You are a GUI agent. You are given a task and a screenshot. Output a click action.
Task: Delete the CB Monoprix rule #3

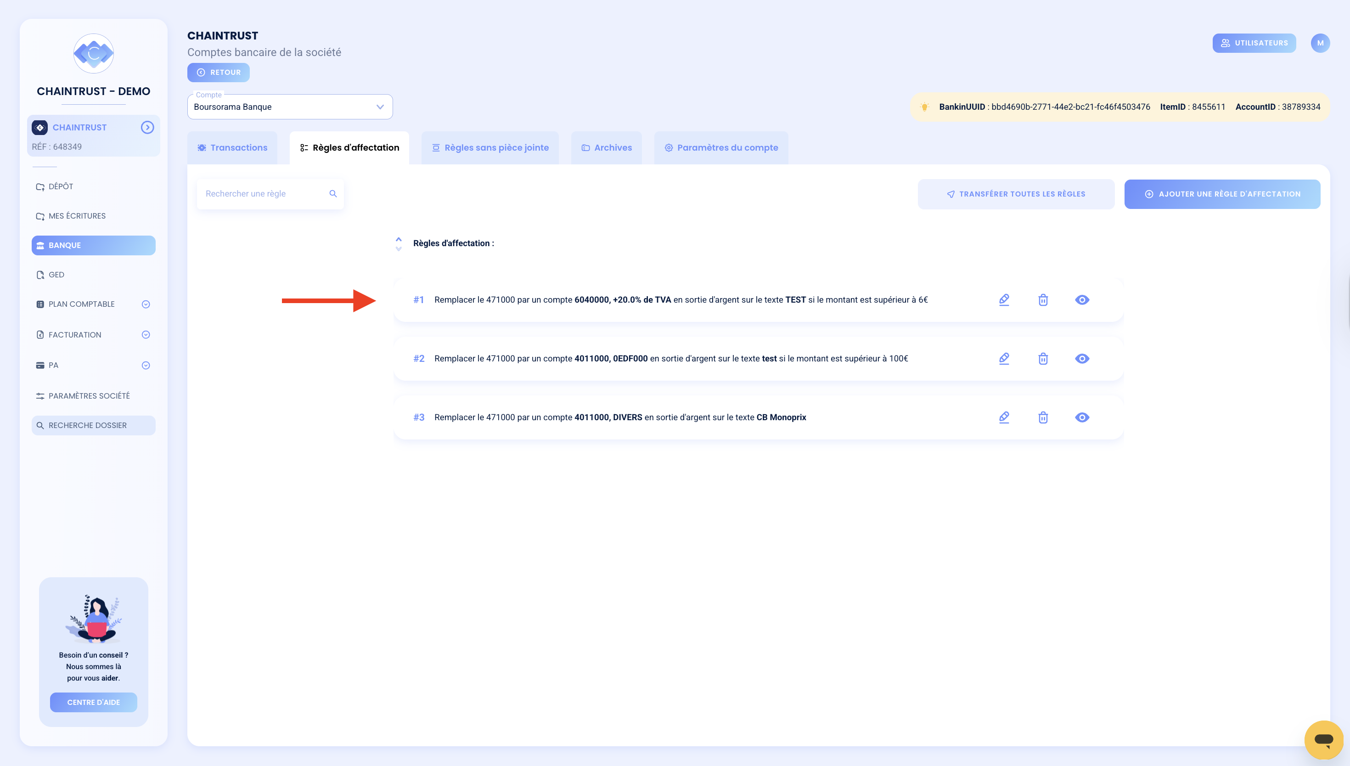point(1043,418)
